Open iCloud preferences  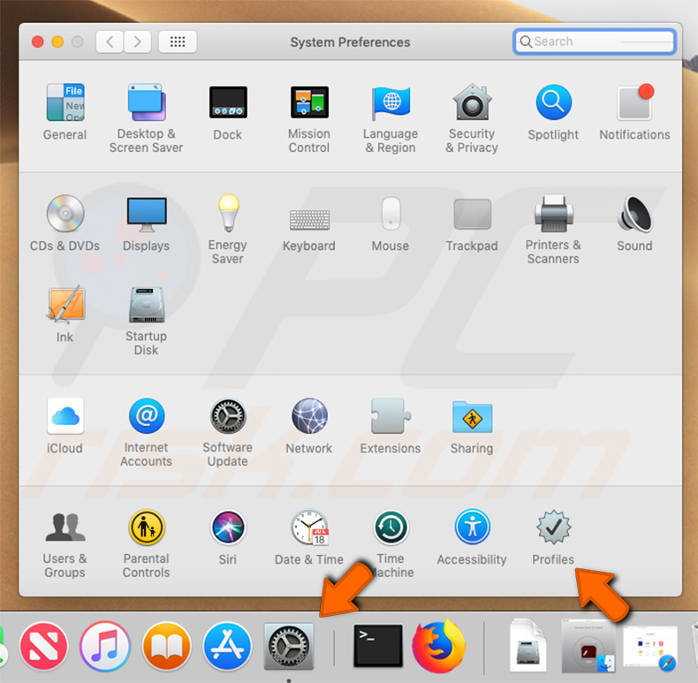tap(65, 416)
